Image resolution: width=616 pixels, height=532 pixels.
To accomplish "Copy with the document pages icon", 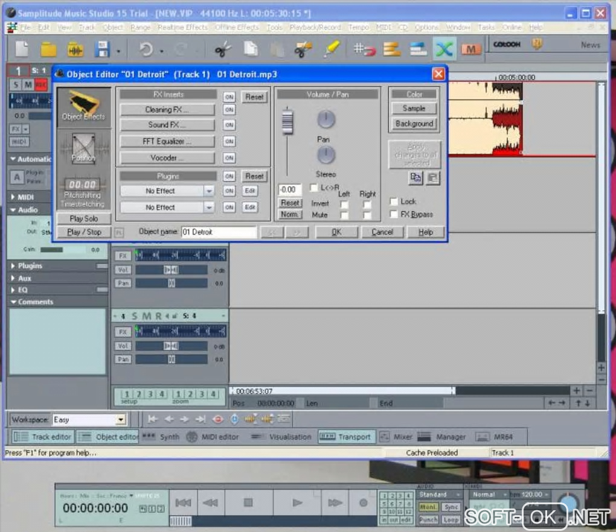I will pyautogui.click(x=250, y=49).
